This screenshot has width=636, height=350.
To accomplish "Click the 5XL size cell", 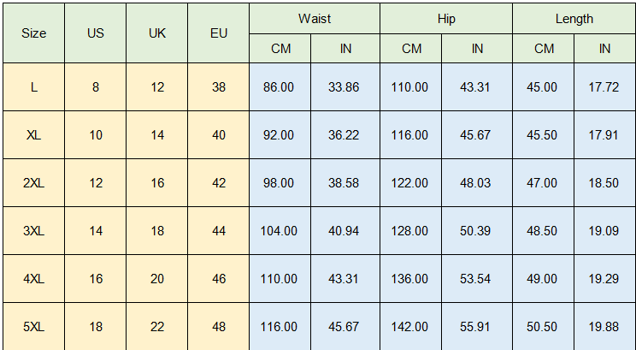I will point(33,327).
